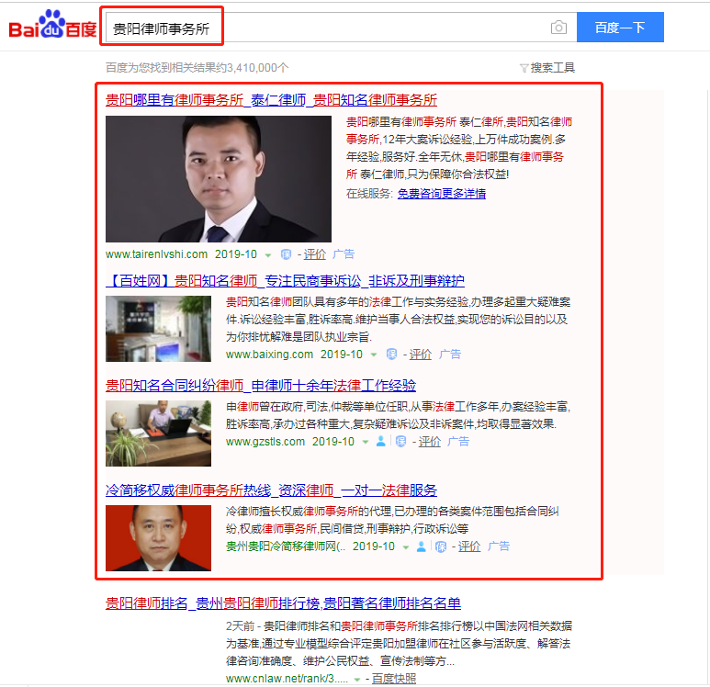Expand the dropdown arrow after www.baixing.com date
The width and height of the screenshot is (710, 687).
pyautogui.click(x=374, y=355)
